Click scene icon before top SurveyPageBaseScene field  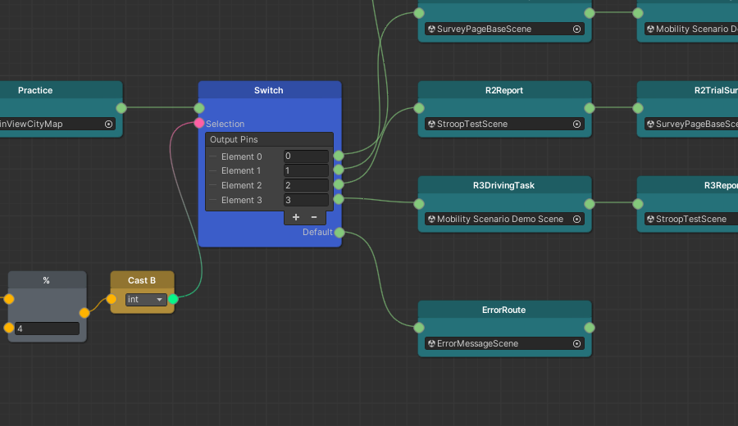pyautogui.click(x=431, y=29)
